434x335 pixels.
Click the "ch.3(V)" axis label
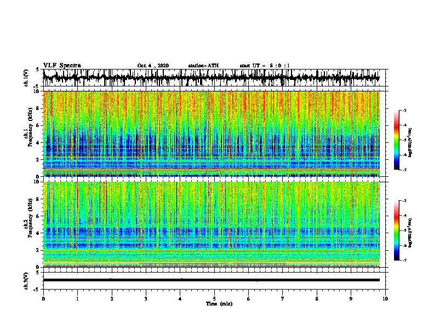coord(26,281)
